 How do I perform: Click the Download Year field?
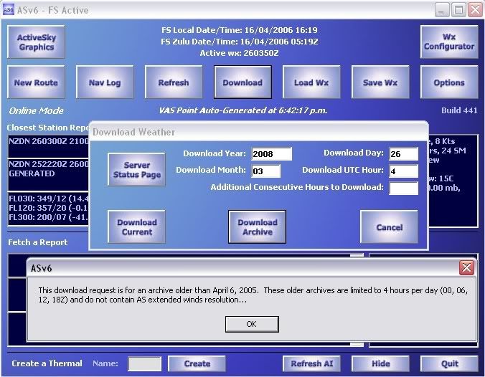click(x=272, y=154)
